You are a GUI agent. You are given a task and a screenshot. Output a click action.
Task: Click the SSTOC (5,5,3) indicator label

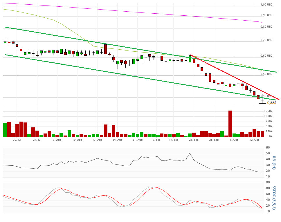(x=274, y=197)
